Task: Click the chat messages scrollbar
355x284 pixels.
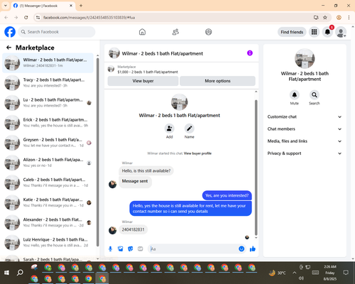Action: 256,167
